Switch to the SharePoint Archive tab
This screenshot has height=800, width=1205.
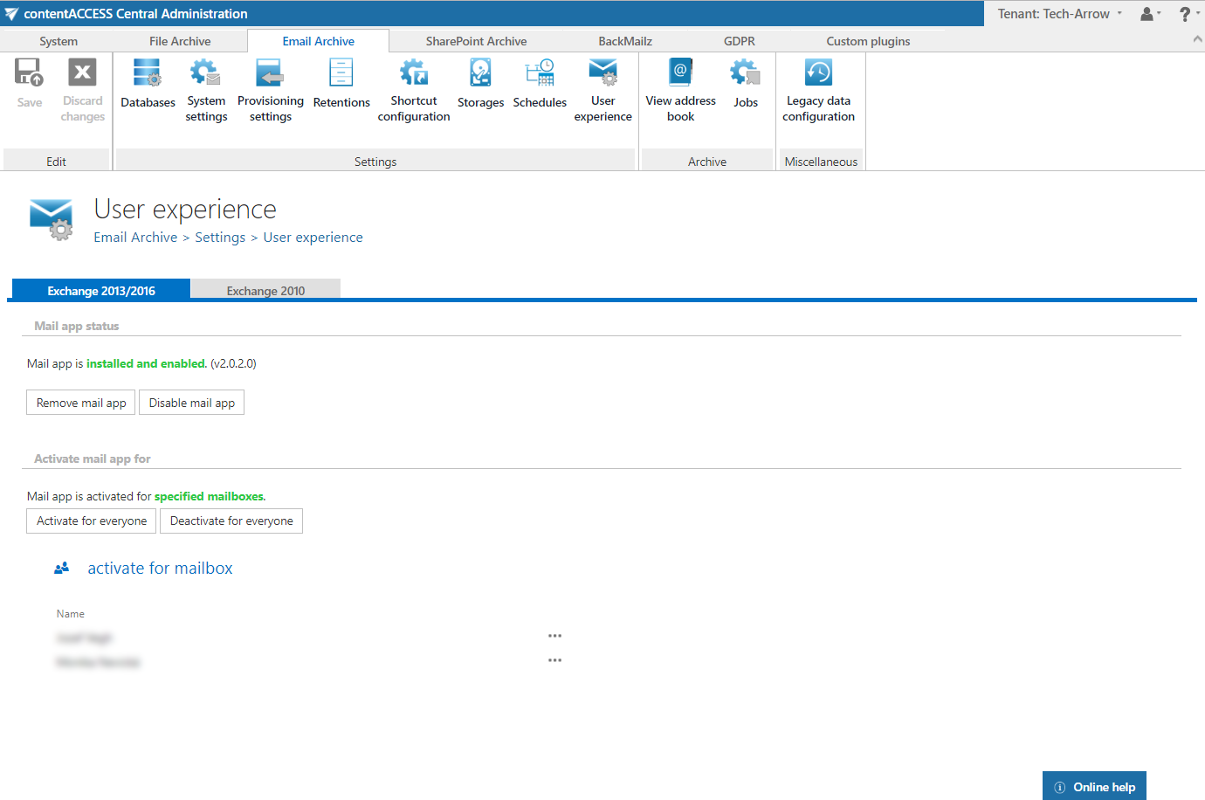tap(476, 41)
